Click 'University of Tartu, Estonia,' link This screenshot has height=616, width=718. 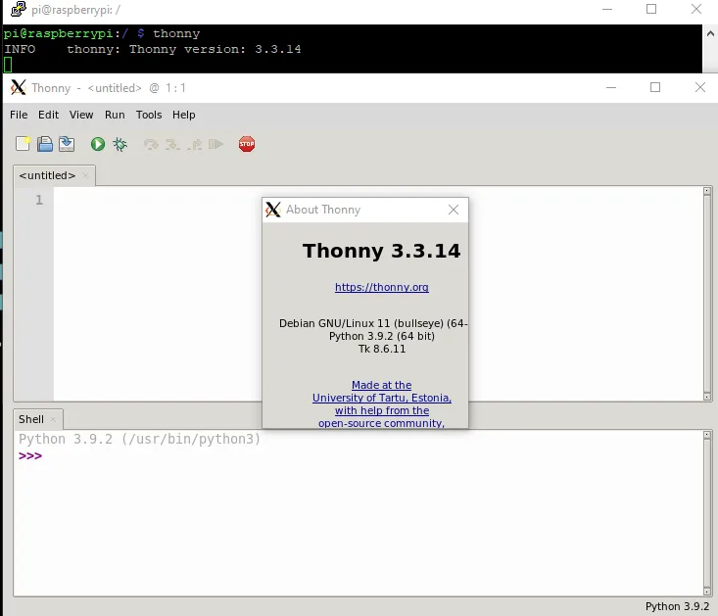pos(381,398)
